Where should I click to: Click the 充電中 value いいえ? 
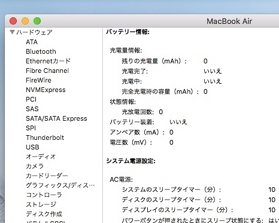tap(213, 81)
